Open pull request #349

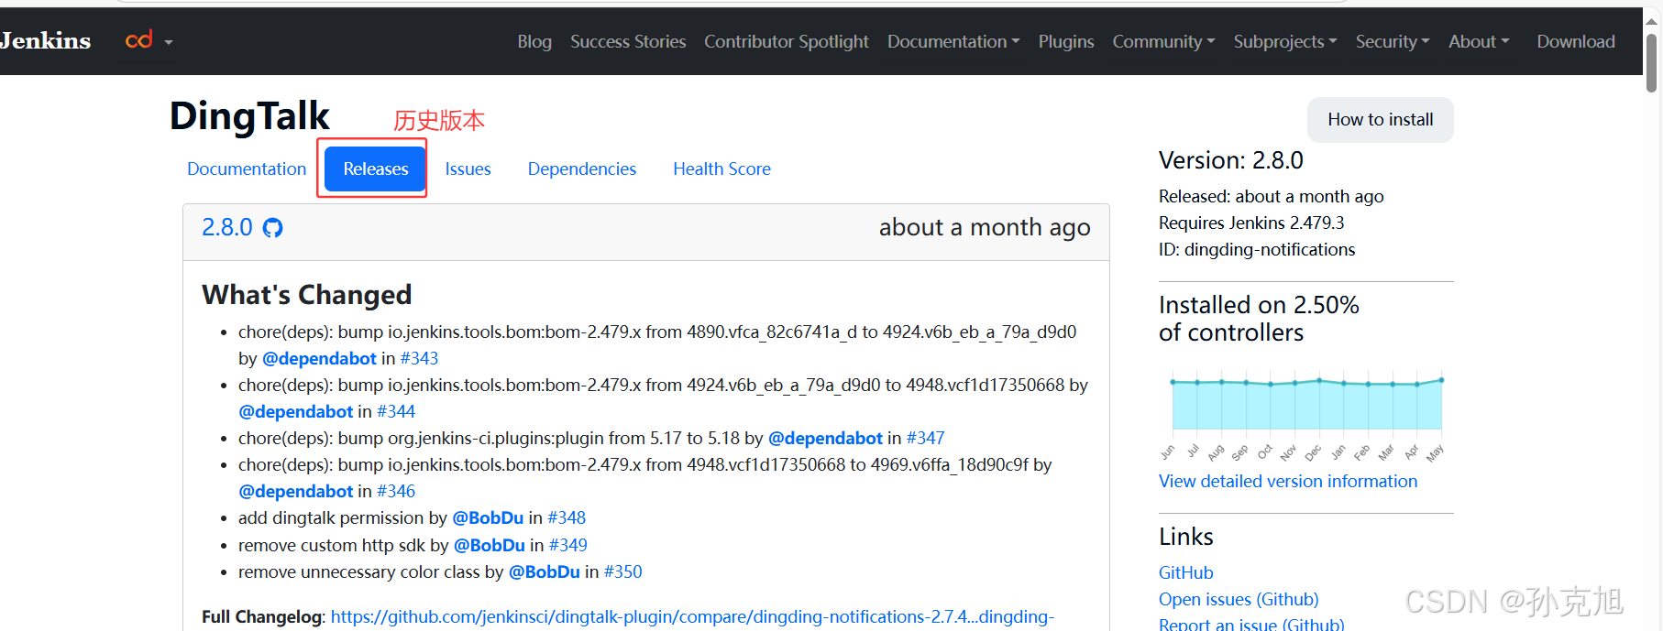pyautogui.click(x=568, y=545)
